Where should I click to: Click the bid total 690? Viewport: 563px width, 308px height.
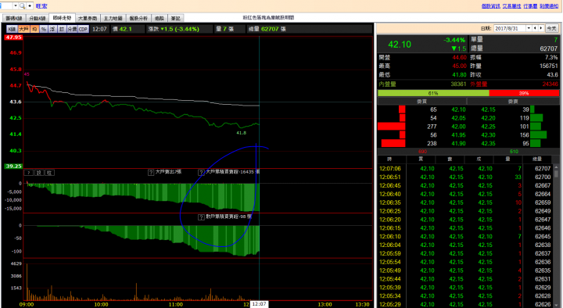[422, 152]
